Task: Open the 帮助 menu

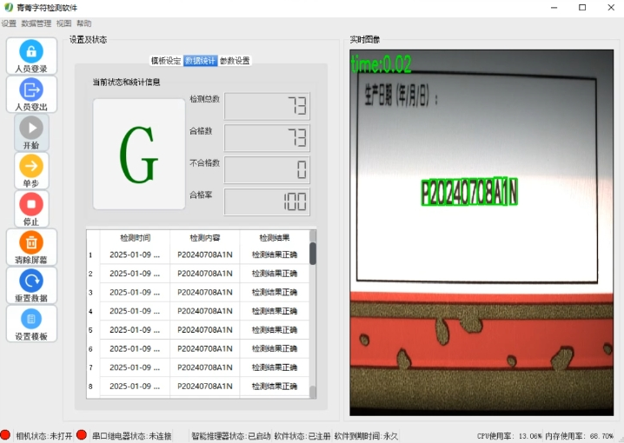Action: [x=83, y=23]
